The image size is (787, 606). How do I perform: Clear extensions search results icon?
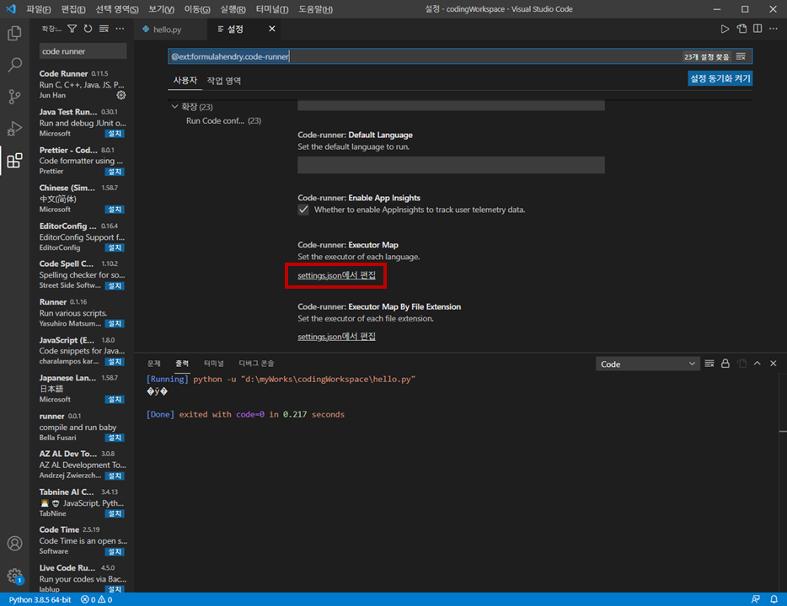coord(104,29)
